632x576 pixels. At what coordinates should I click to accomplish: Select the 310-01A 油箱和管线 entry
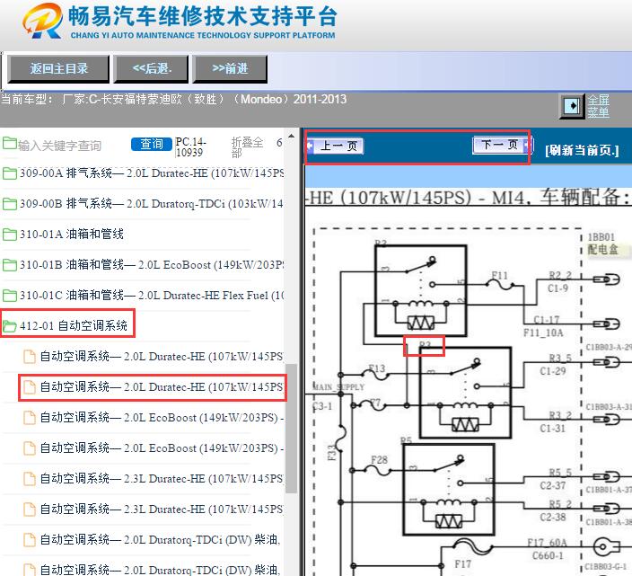coord(72,234)
